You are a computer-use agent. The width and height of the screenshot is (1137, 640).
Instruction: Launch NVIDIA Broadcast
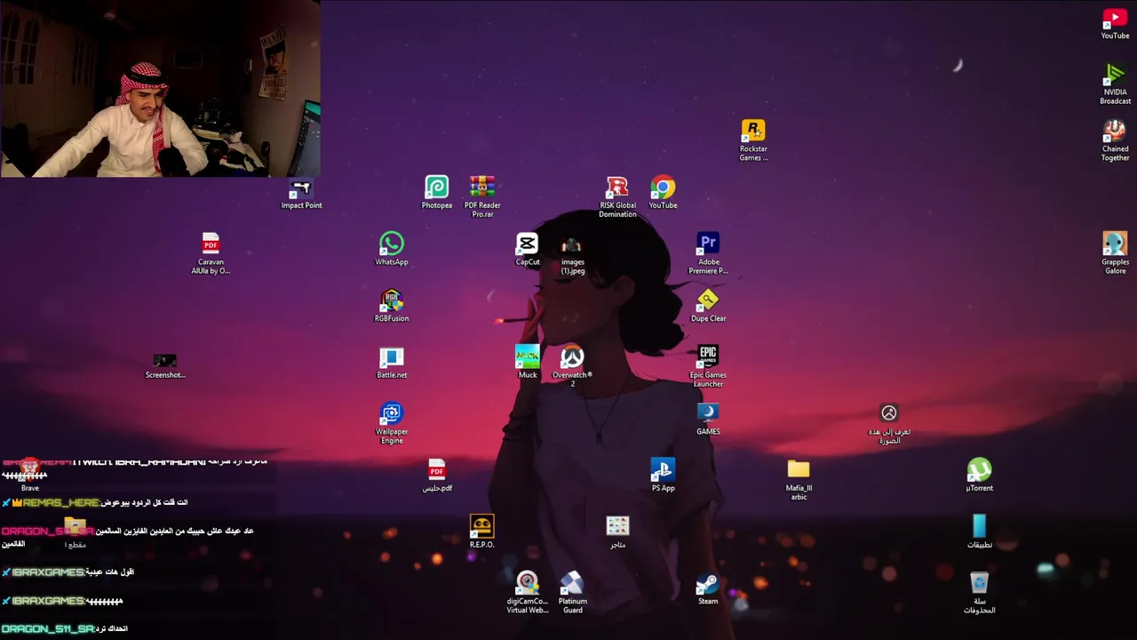[1115, 84]
